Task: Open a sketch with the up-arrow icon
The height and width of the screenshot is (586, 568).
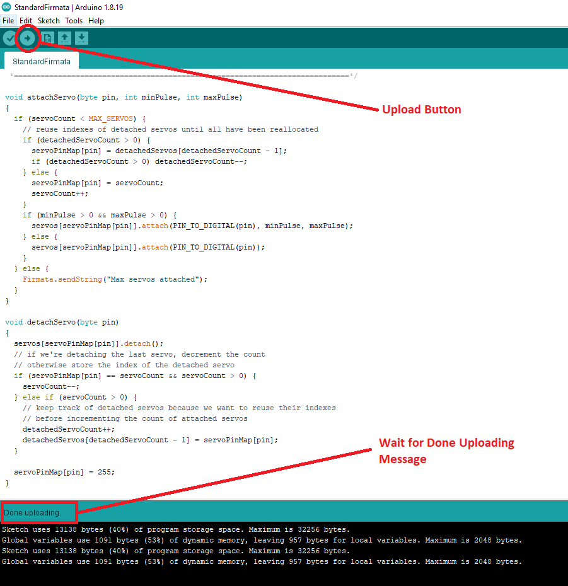Action: point(65,38)
